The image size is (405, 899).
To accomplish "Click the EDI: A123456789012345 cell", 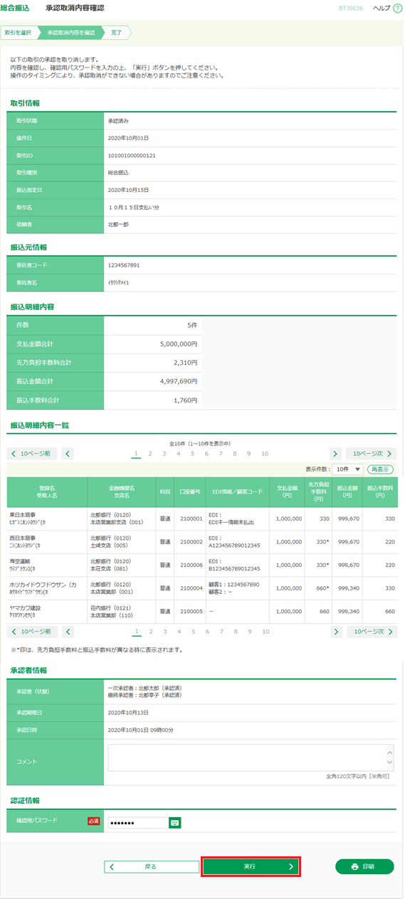I will coord(238,542).
